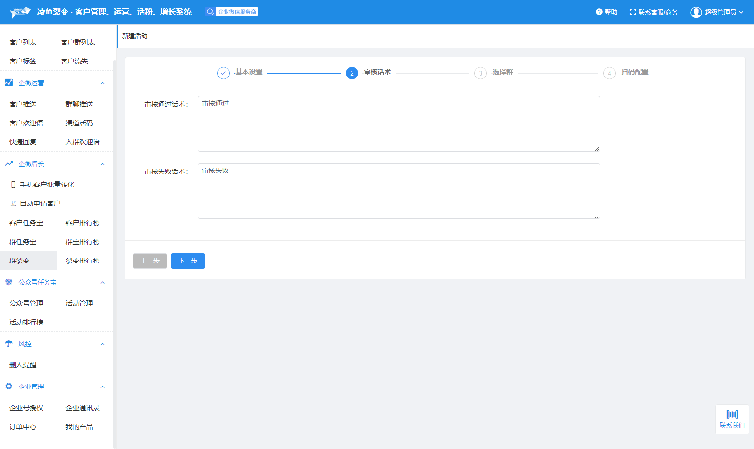Image resolution: width=754 pixels, height=449 pixels.
Task: Click the 上一步 button
Action: click(150, 261)
